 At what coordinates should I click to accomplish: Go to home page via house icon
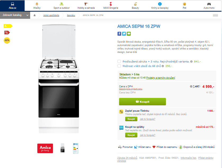coord(35,15)
